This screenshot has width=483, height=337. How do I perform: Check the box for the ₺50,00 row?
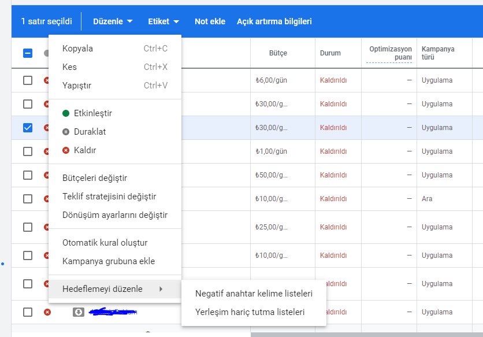(x=28, y=175)
